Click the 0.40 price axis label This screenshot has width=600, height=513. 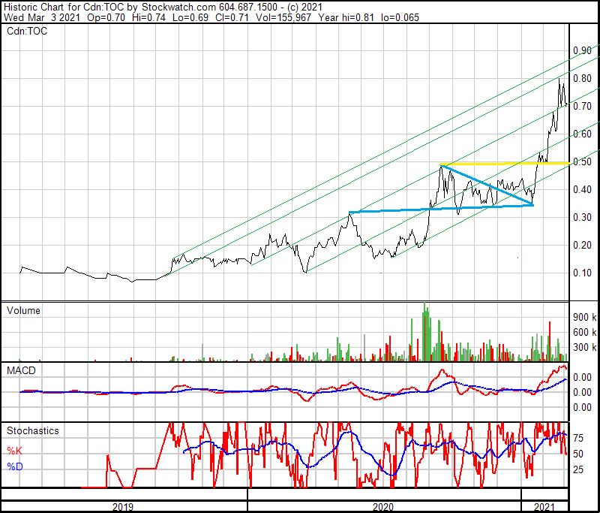[582, 189]
